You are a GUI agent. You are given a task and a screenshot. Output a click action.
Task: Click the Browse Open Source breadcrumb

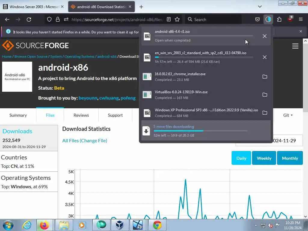tap(31, 57)
